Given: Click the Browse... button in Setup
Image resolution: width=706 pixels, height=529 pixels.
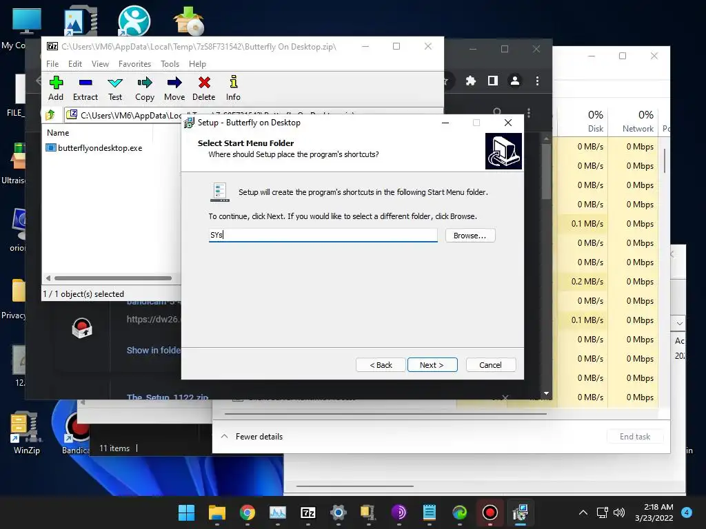Looking at the screenshot, I should pyautogui.click(x=470, y=236).
